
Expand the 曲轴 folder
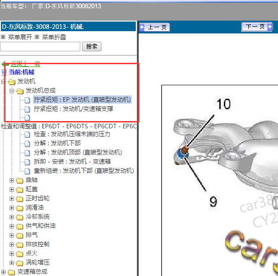[11, 180]
